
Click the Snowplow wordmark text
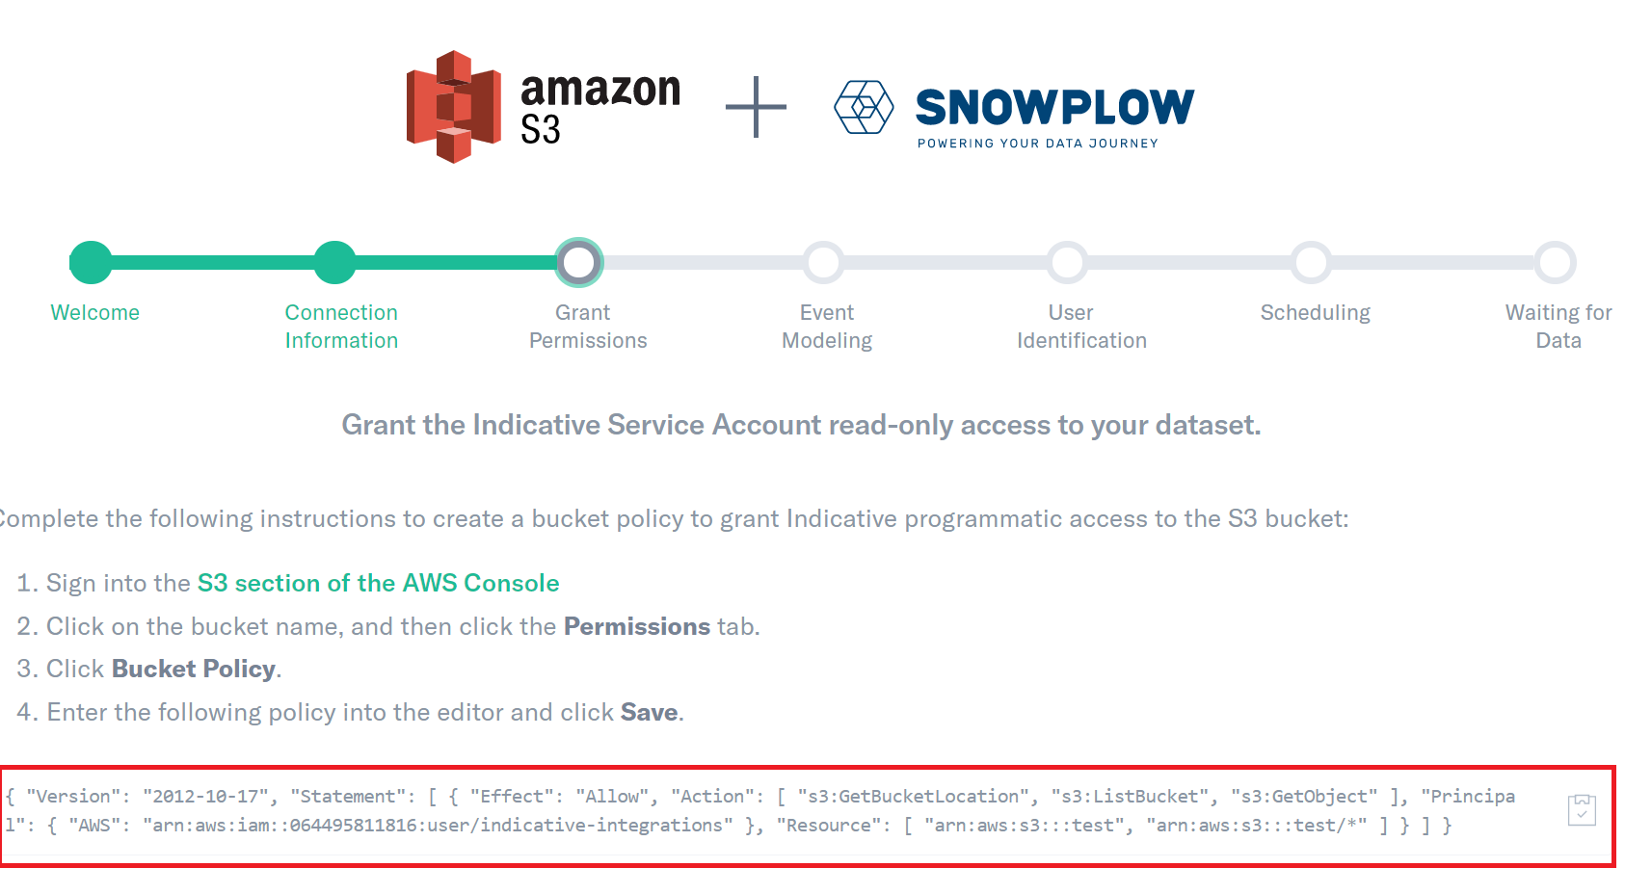tap(1054, 107)
